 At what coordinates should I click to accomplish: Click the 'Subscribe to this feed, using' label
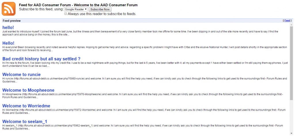click(x=41, y=9)
